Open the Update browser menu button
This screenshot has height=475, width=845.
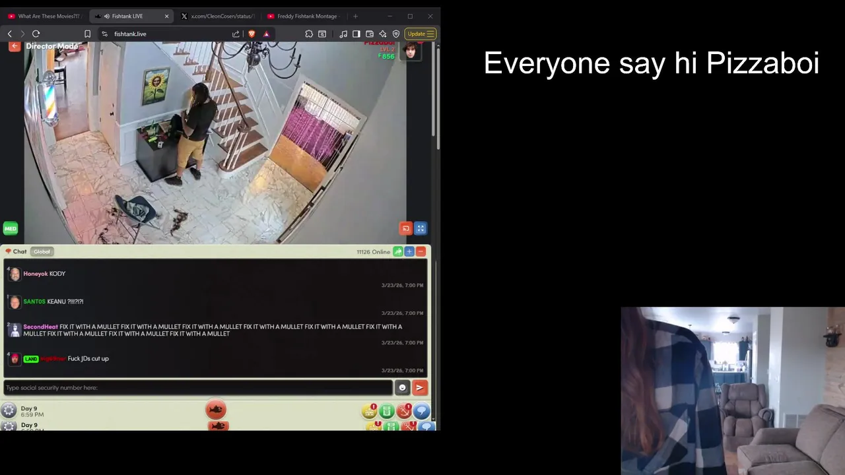421,34
